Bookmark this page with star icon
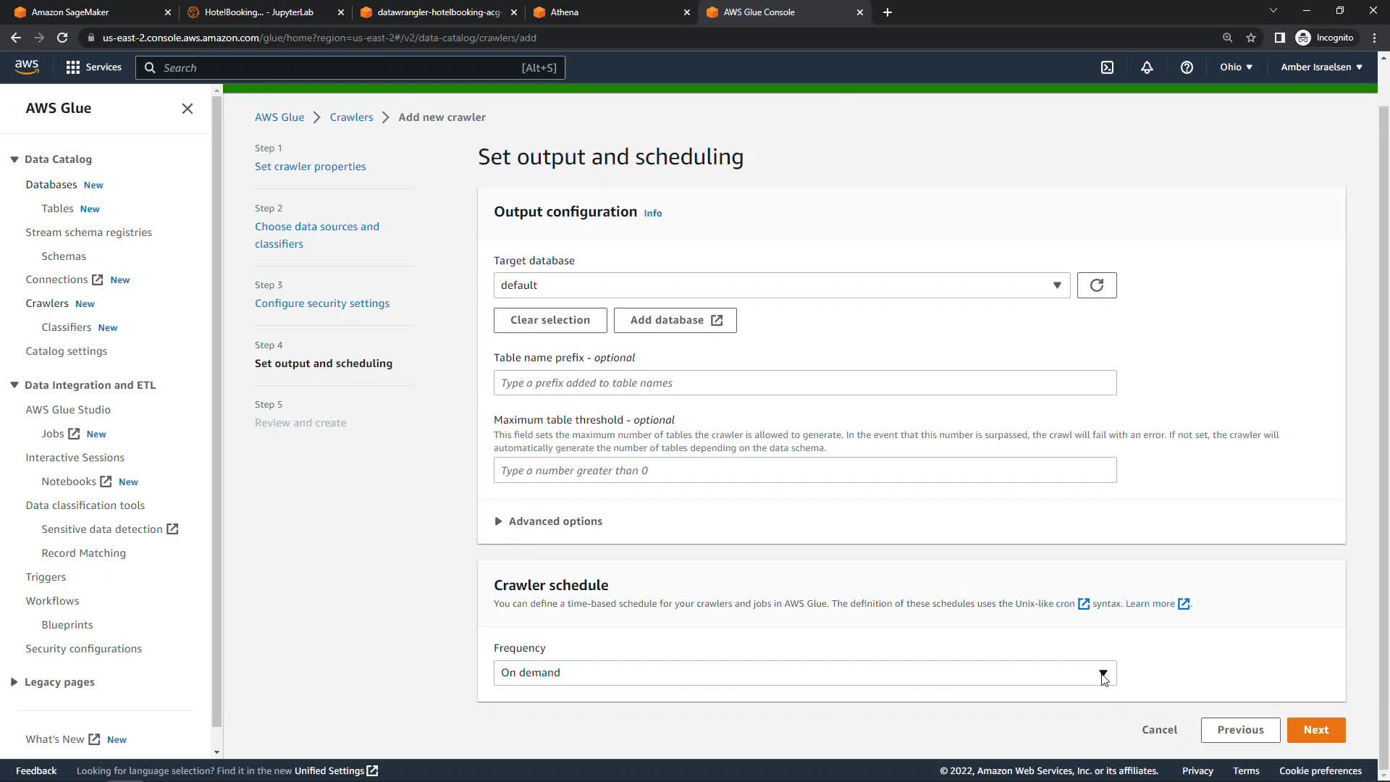 [1251, 38]
